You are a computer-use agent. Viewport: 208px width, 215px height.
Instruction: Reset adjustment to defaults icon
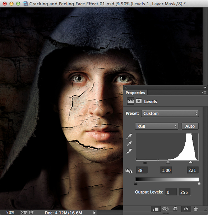pos(175,209)
